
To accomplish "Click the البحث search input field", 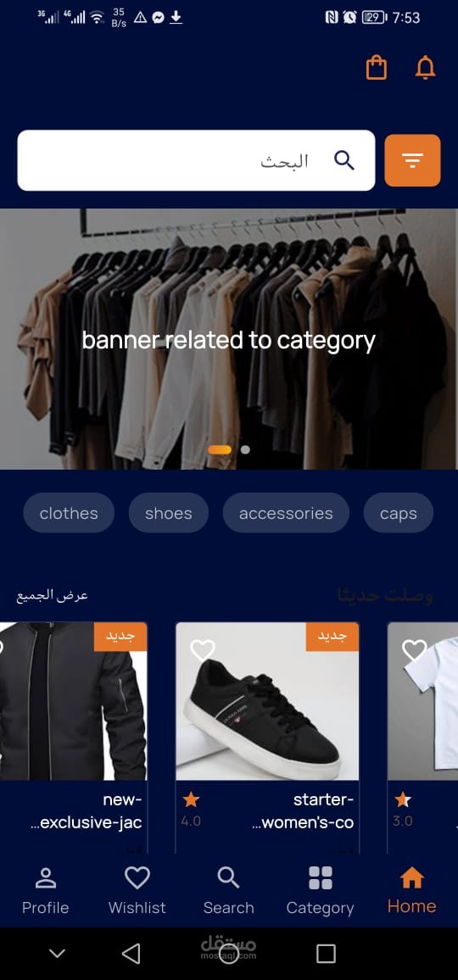I will click(x=197, y=160).
